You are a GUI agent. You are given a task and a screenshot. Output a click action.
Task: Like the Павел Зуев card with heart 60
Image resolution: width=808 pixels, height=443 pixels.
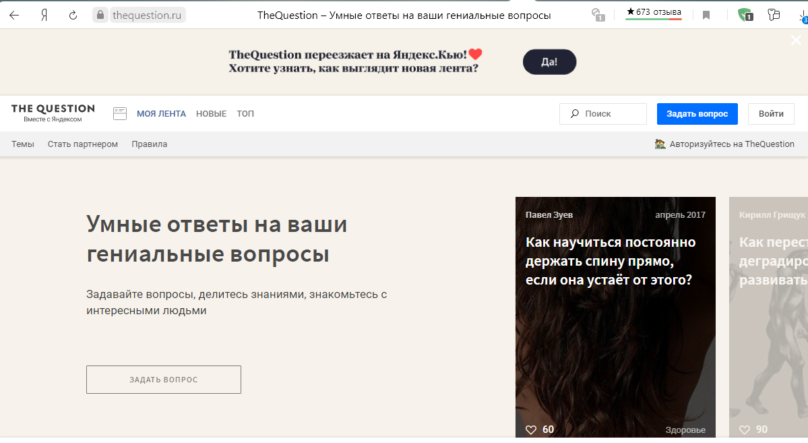(531, 430)
